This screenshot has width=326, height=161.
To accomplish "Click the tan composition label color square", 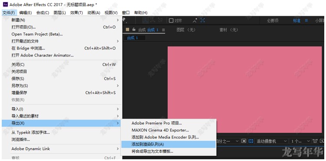I will 128,30.
